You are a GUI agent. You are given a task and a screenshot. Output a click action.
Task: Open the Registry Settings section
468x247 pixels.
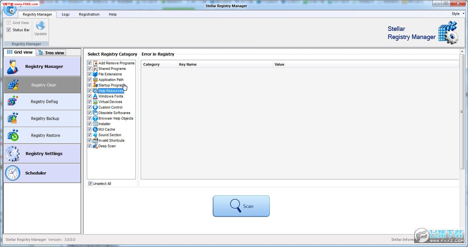tap(42, 153)
